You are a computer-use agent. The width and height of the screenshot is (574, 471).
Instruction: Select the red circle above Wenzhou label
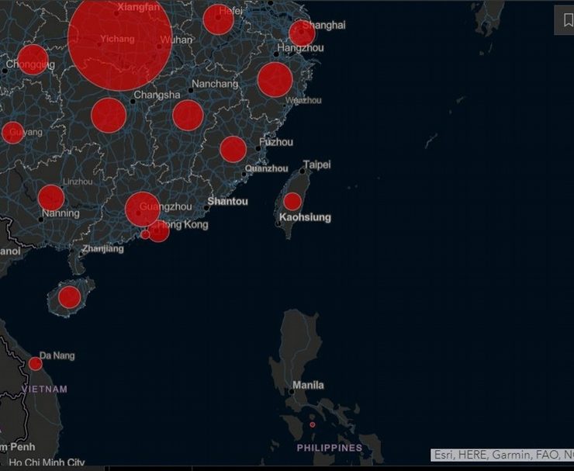point(275,79)
